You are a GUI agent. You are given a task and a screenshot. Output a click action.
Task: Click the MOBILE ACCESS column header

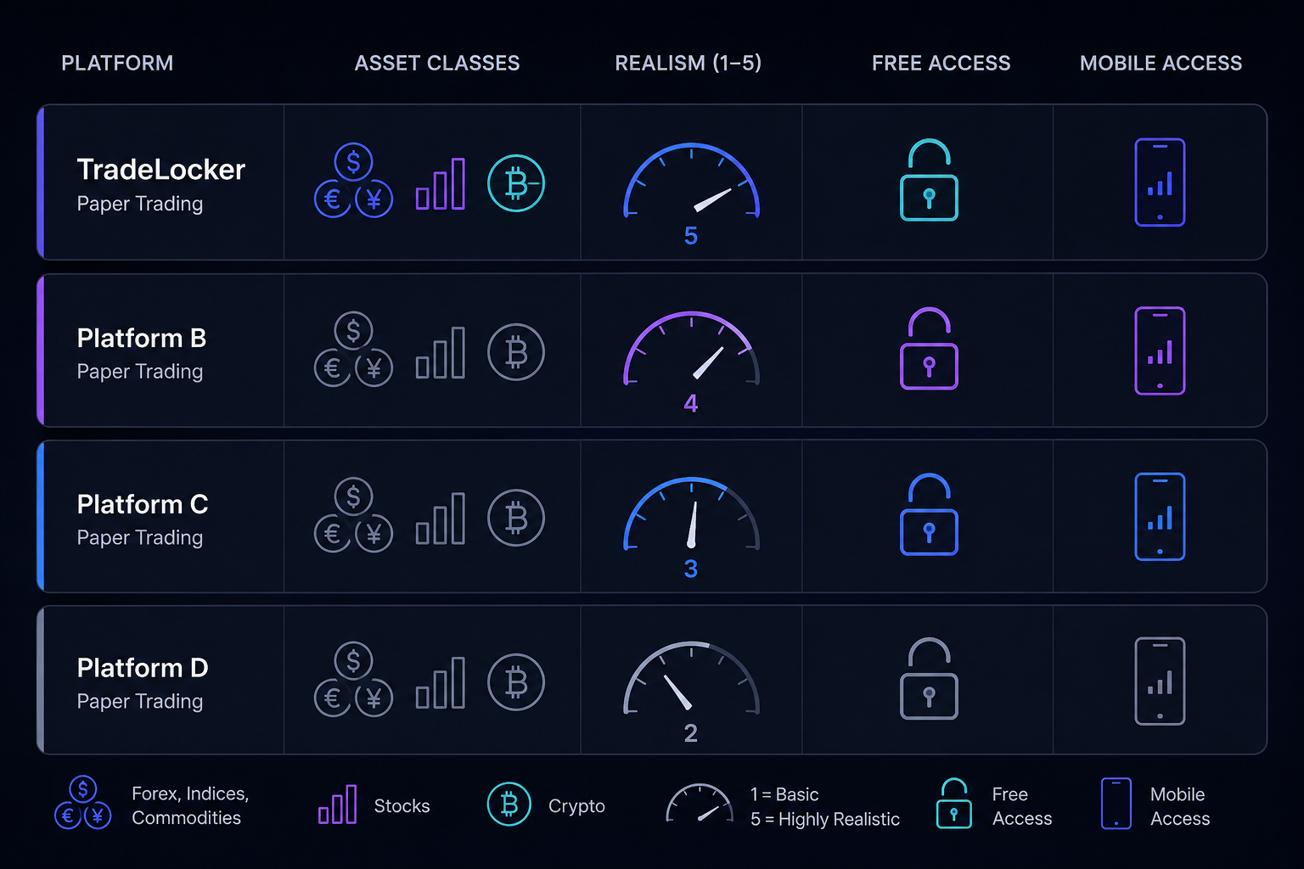(1161, 64)
